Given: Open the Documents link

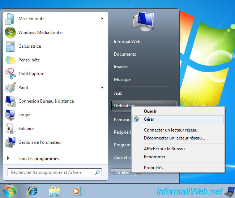Looking at the screenshot, I should coord(125,54).
